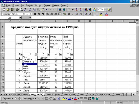Choose (Все) in the filter list

click(x=30, y=57)
